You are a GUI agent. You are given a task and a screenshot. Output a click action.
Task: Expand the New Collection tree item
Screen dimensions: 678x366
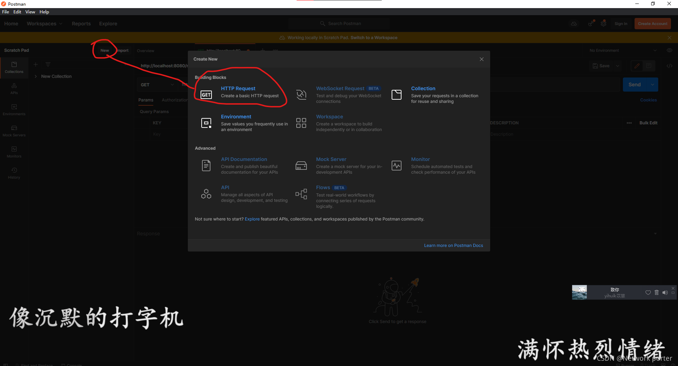36,76
